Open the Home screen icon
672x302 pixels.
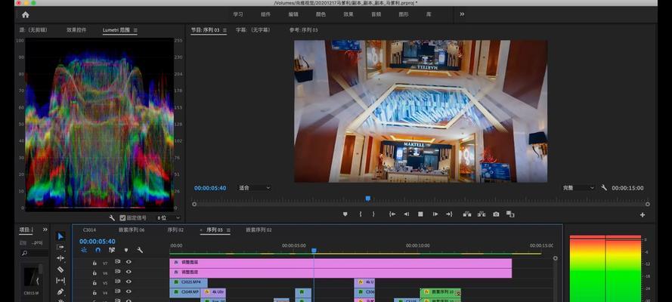[25, 14]
